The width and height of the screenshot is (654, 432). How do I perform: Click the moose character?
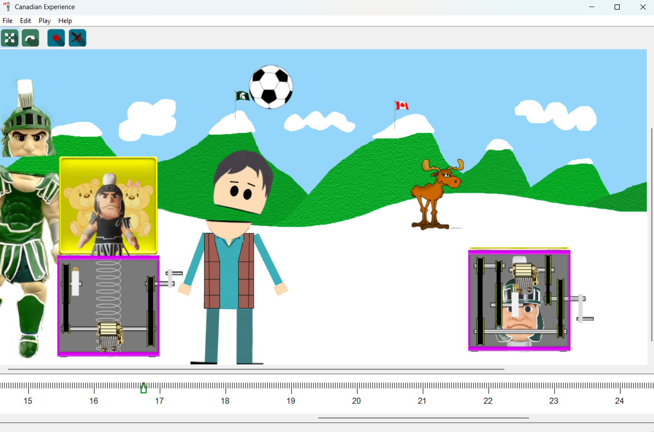coord(437,194)
